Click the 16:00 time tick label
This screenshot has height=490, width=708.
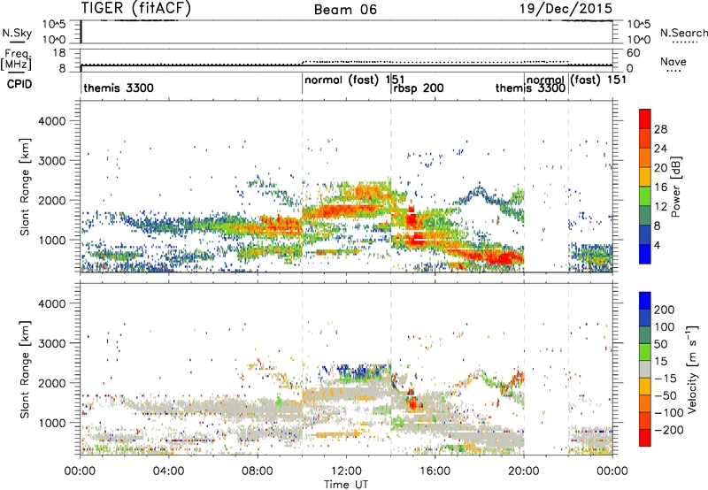click(x=435, y=471)
